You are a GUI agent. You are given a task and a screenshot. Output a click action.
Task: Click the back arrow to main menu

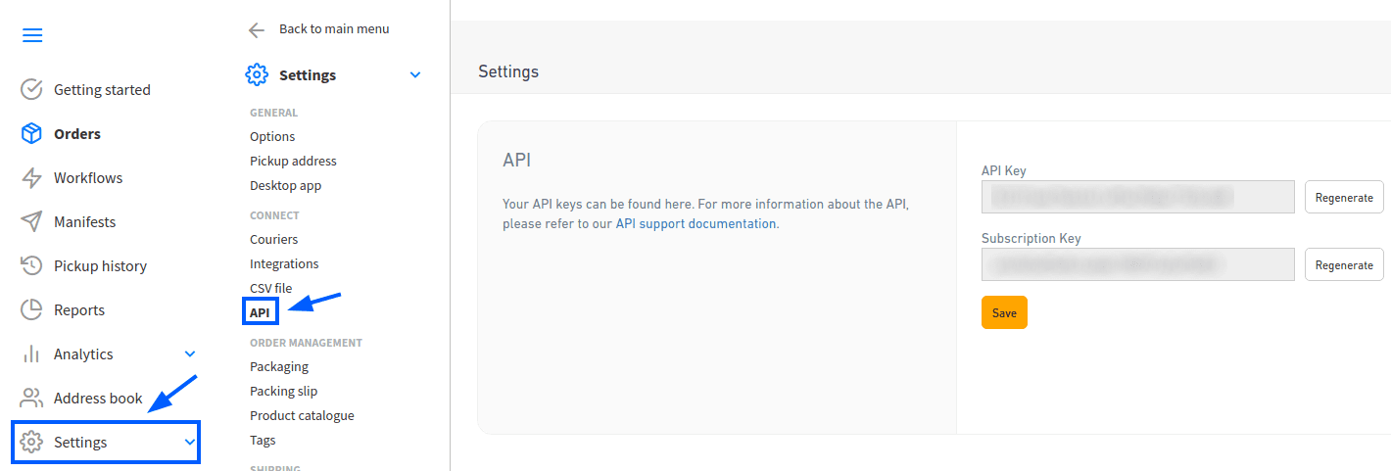(x=257, y=29)
